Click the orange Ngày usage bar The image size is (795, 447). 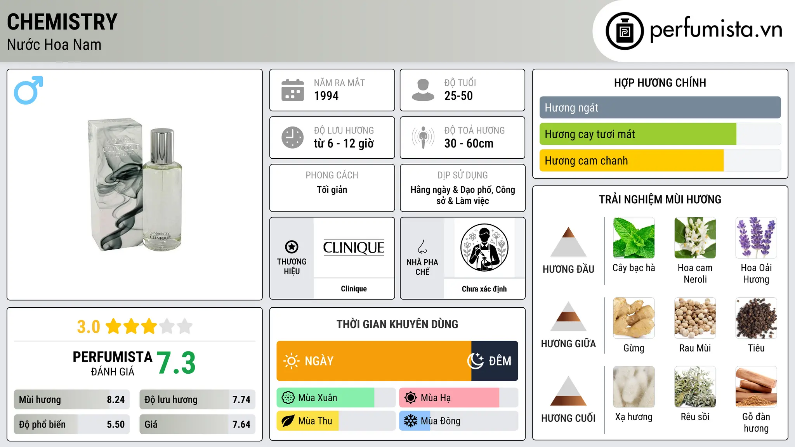pos(374,361)
